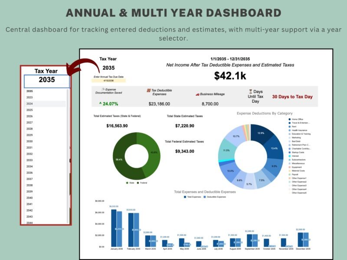Click the Travel & Entertain legend dot
This screenshot has height=260, width=347.
pos(289,123)
